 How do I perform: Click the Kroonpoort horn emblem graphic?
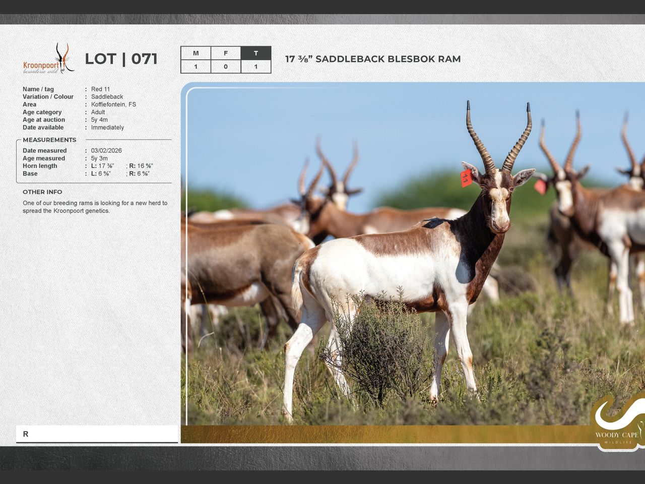[x=64, y=57]
